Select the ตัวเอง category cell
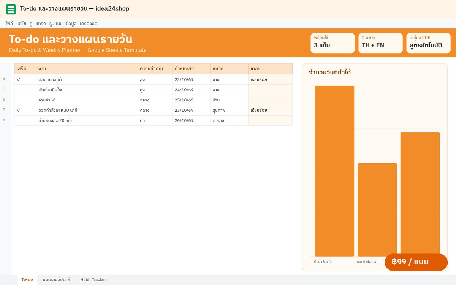 coord(230,120)
